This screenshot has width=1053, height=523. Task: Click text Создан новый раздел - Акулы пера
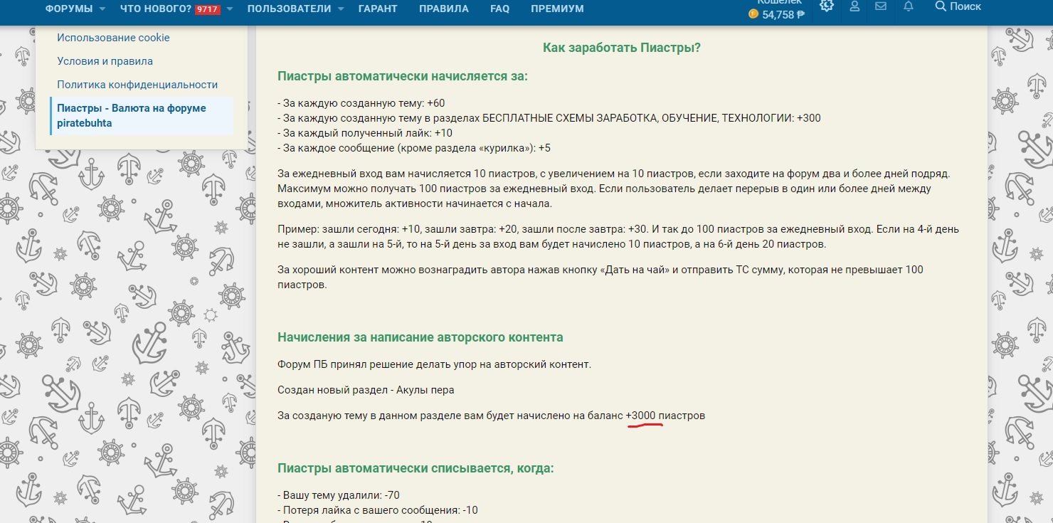coord(366,390)
